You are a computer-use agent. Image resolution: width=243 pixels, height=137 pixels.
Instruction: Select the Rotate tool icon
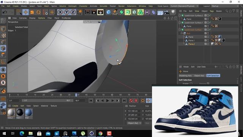pos(38,12)
